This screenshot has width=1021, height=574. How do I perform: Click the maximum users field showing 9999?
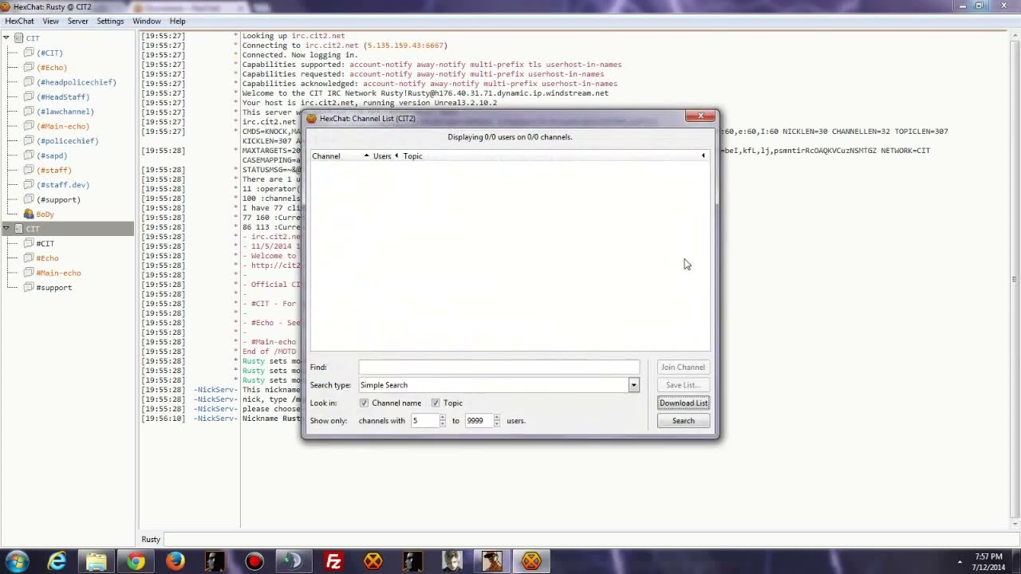tap(479, 421)
